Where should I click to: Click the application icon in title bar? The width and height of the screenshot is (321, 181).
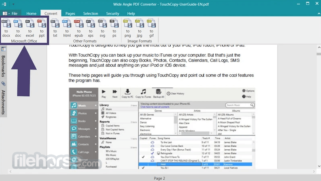click(x=4, y=4)
